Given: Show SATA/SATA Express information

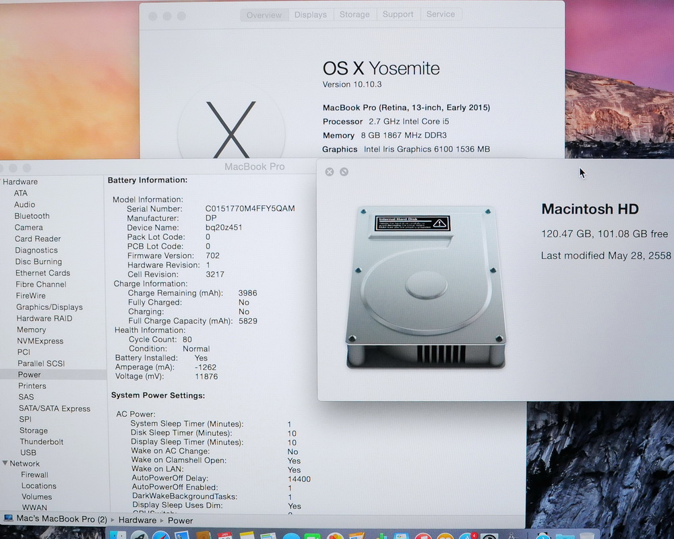Looking at the screenshot, I should pyautogui.click(x=55, y=409).
